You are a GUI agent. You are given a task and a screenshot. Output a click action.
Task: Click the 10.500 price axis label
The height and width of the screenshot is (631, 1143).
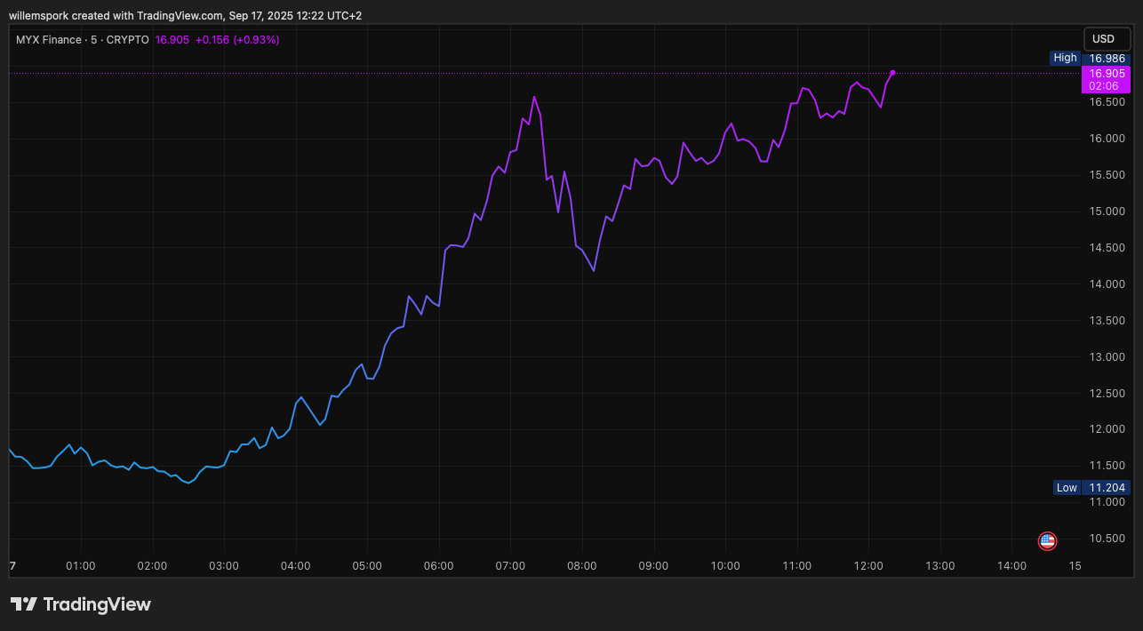(x=1107, y=539)
